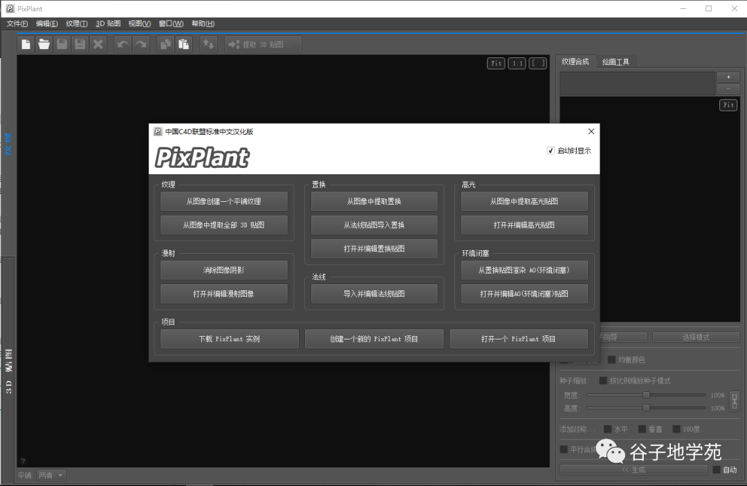This screenshot has width=747, height=486.
Task: Click the 下载 PixPlant 实例 button
Action: 230,339
